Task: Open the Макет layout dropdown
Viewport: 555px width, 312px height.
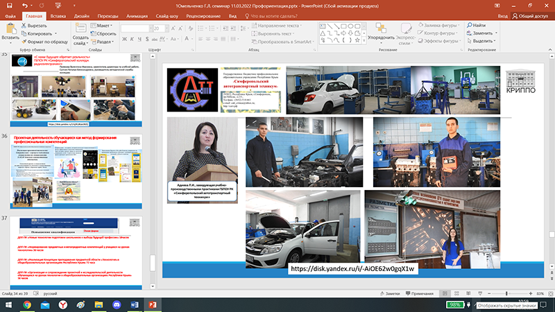Action: click(x=101, y=26)
